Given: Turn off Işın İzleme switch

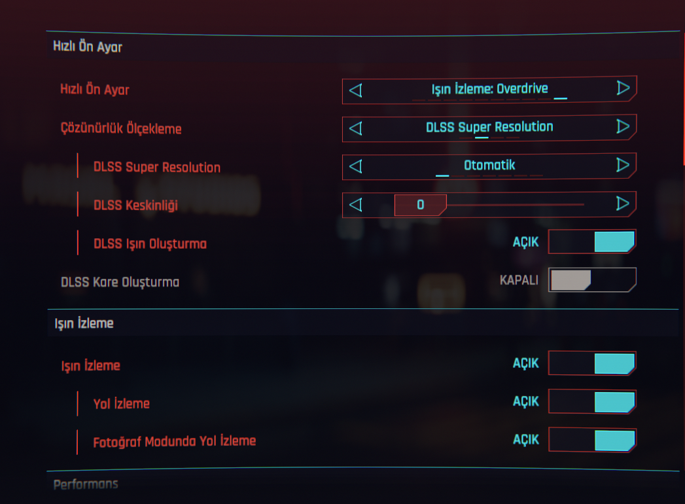Looking at the screenshot, I should tap(592, 363).
